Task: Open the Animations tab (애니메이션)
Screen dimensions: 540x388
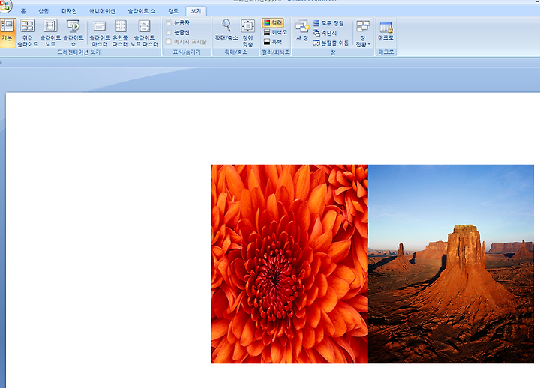Action: click(x=102, y=11)
